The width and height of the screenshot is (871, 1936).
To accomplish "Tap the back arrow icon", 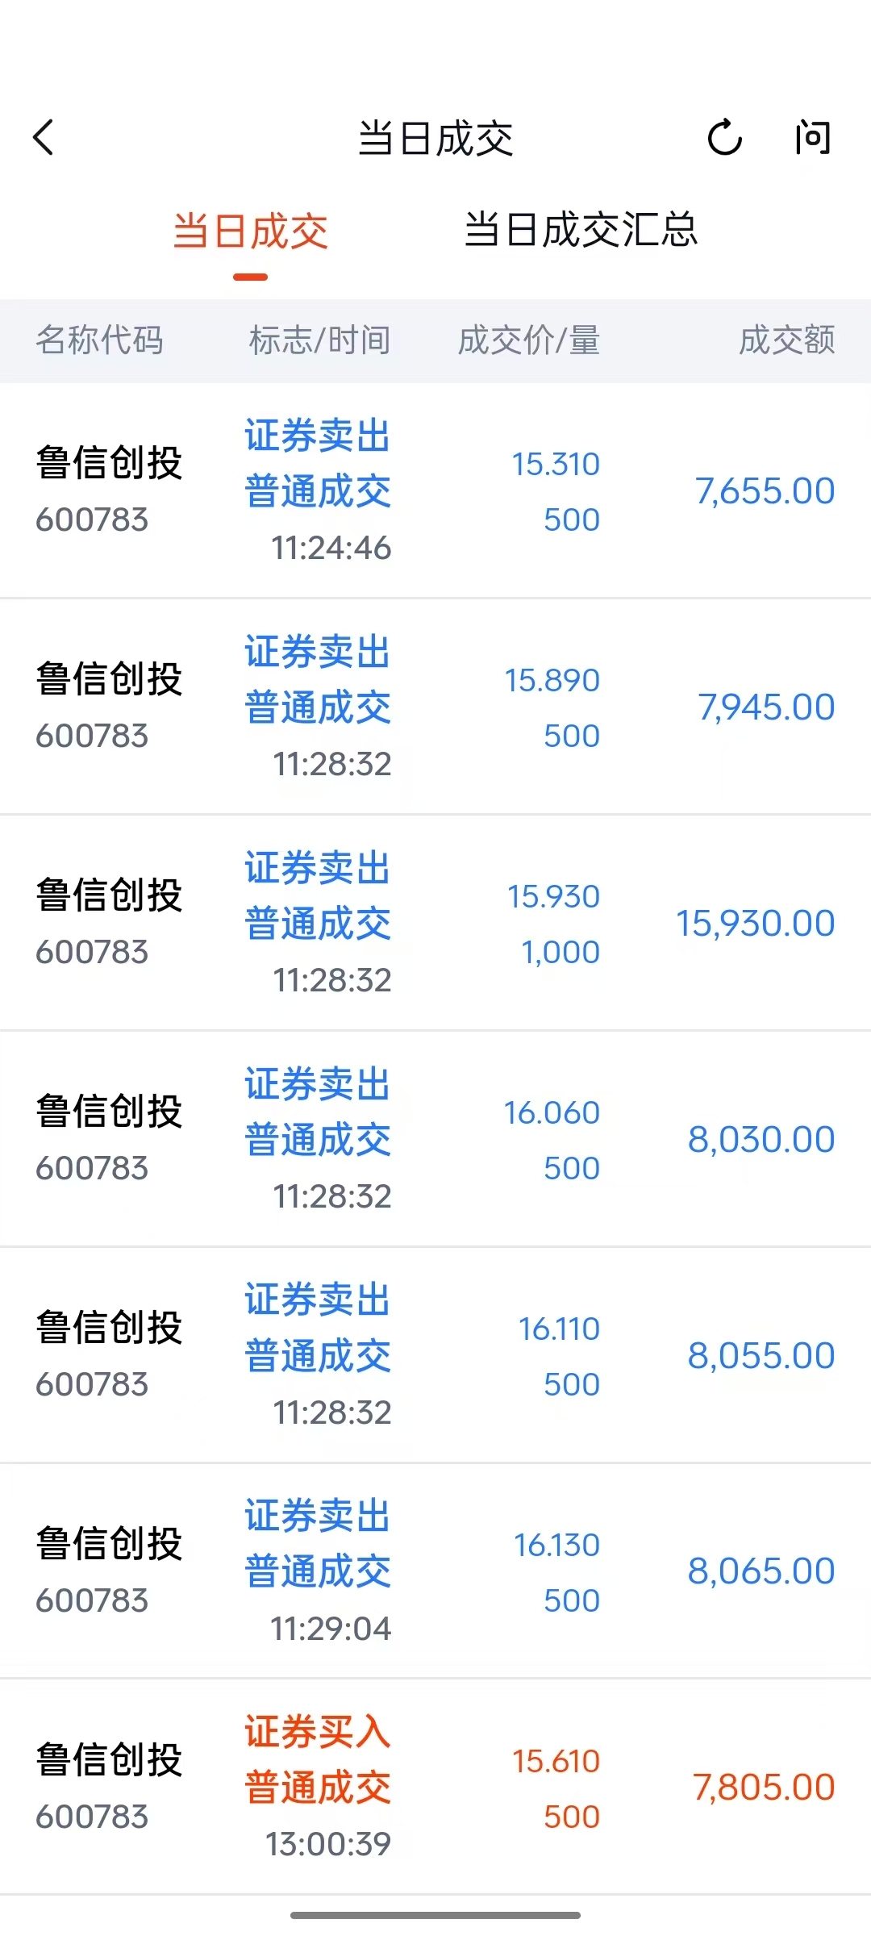I will [44, 137].
